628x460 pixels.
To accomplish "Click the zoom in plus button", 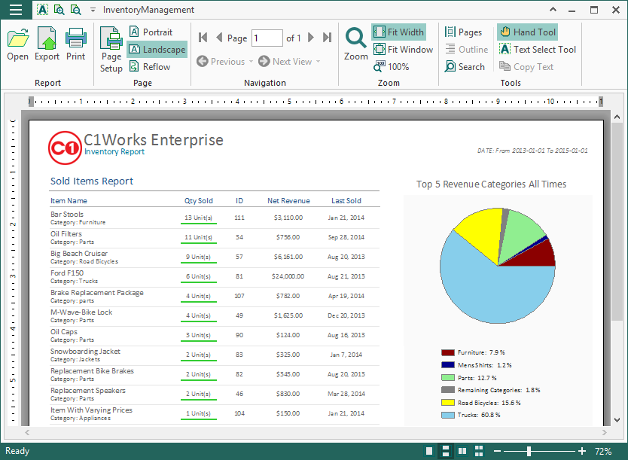I will [x=582, y=451].
